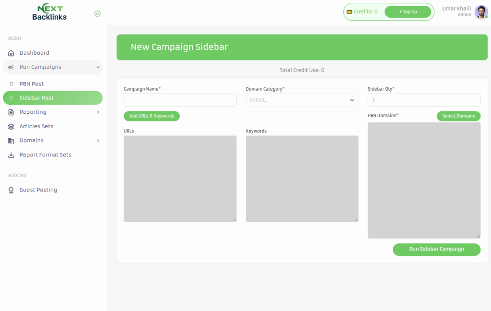
Task: Focus the Campaign Name input field
Action: (x=180, y=100)
